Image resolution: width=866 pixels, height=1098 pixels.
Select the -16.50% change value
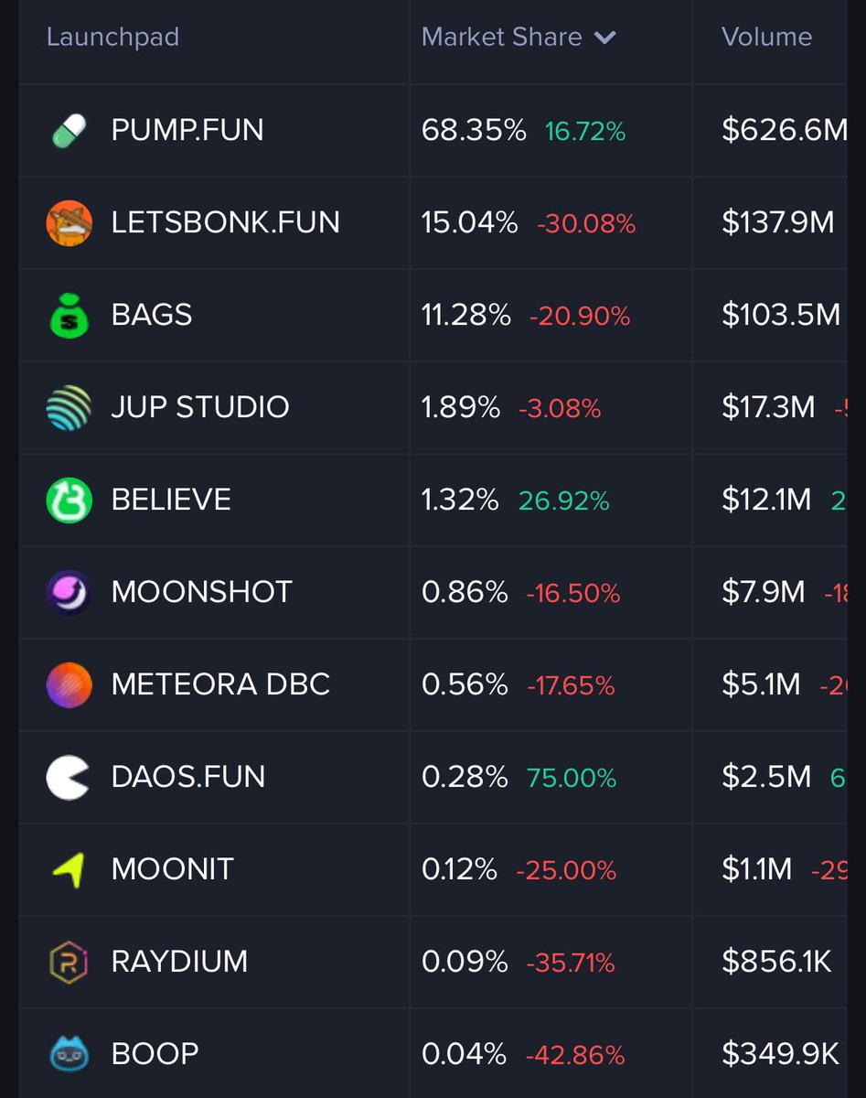pos(573,594)
